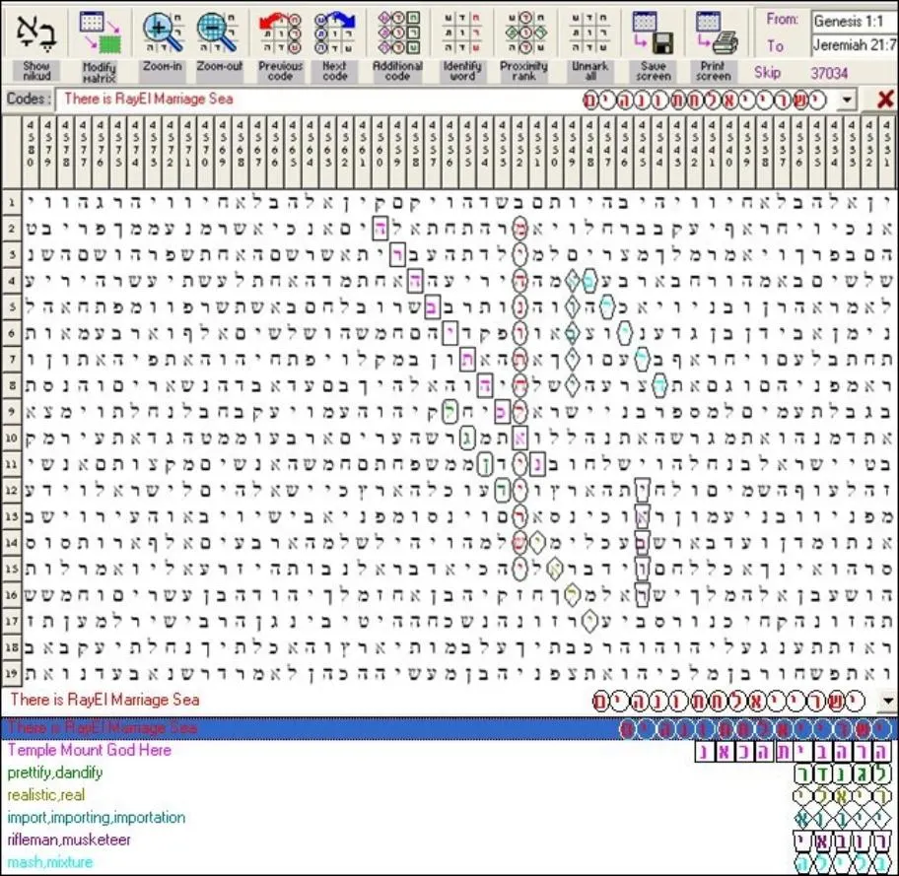Click the From field showing Genesis 1:1

855,22
